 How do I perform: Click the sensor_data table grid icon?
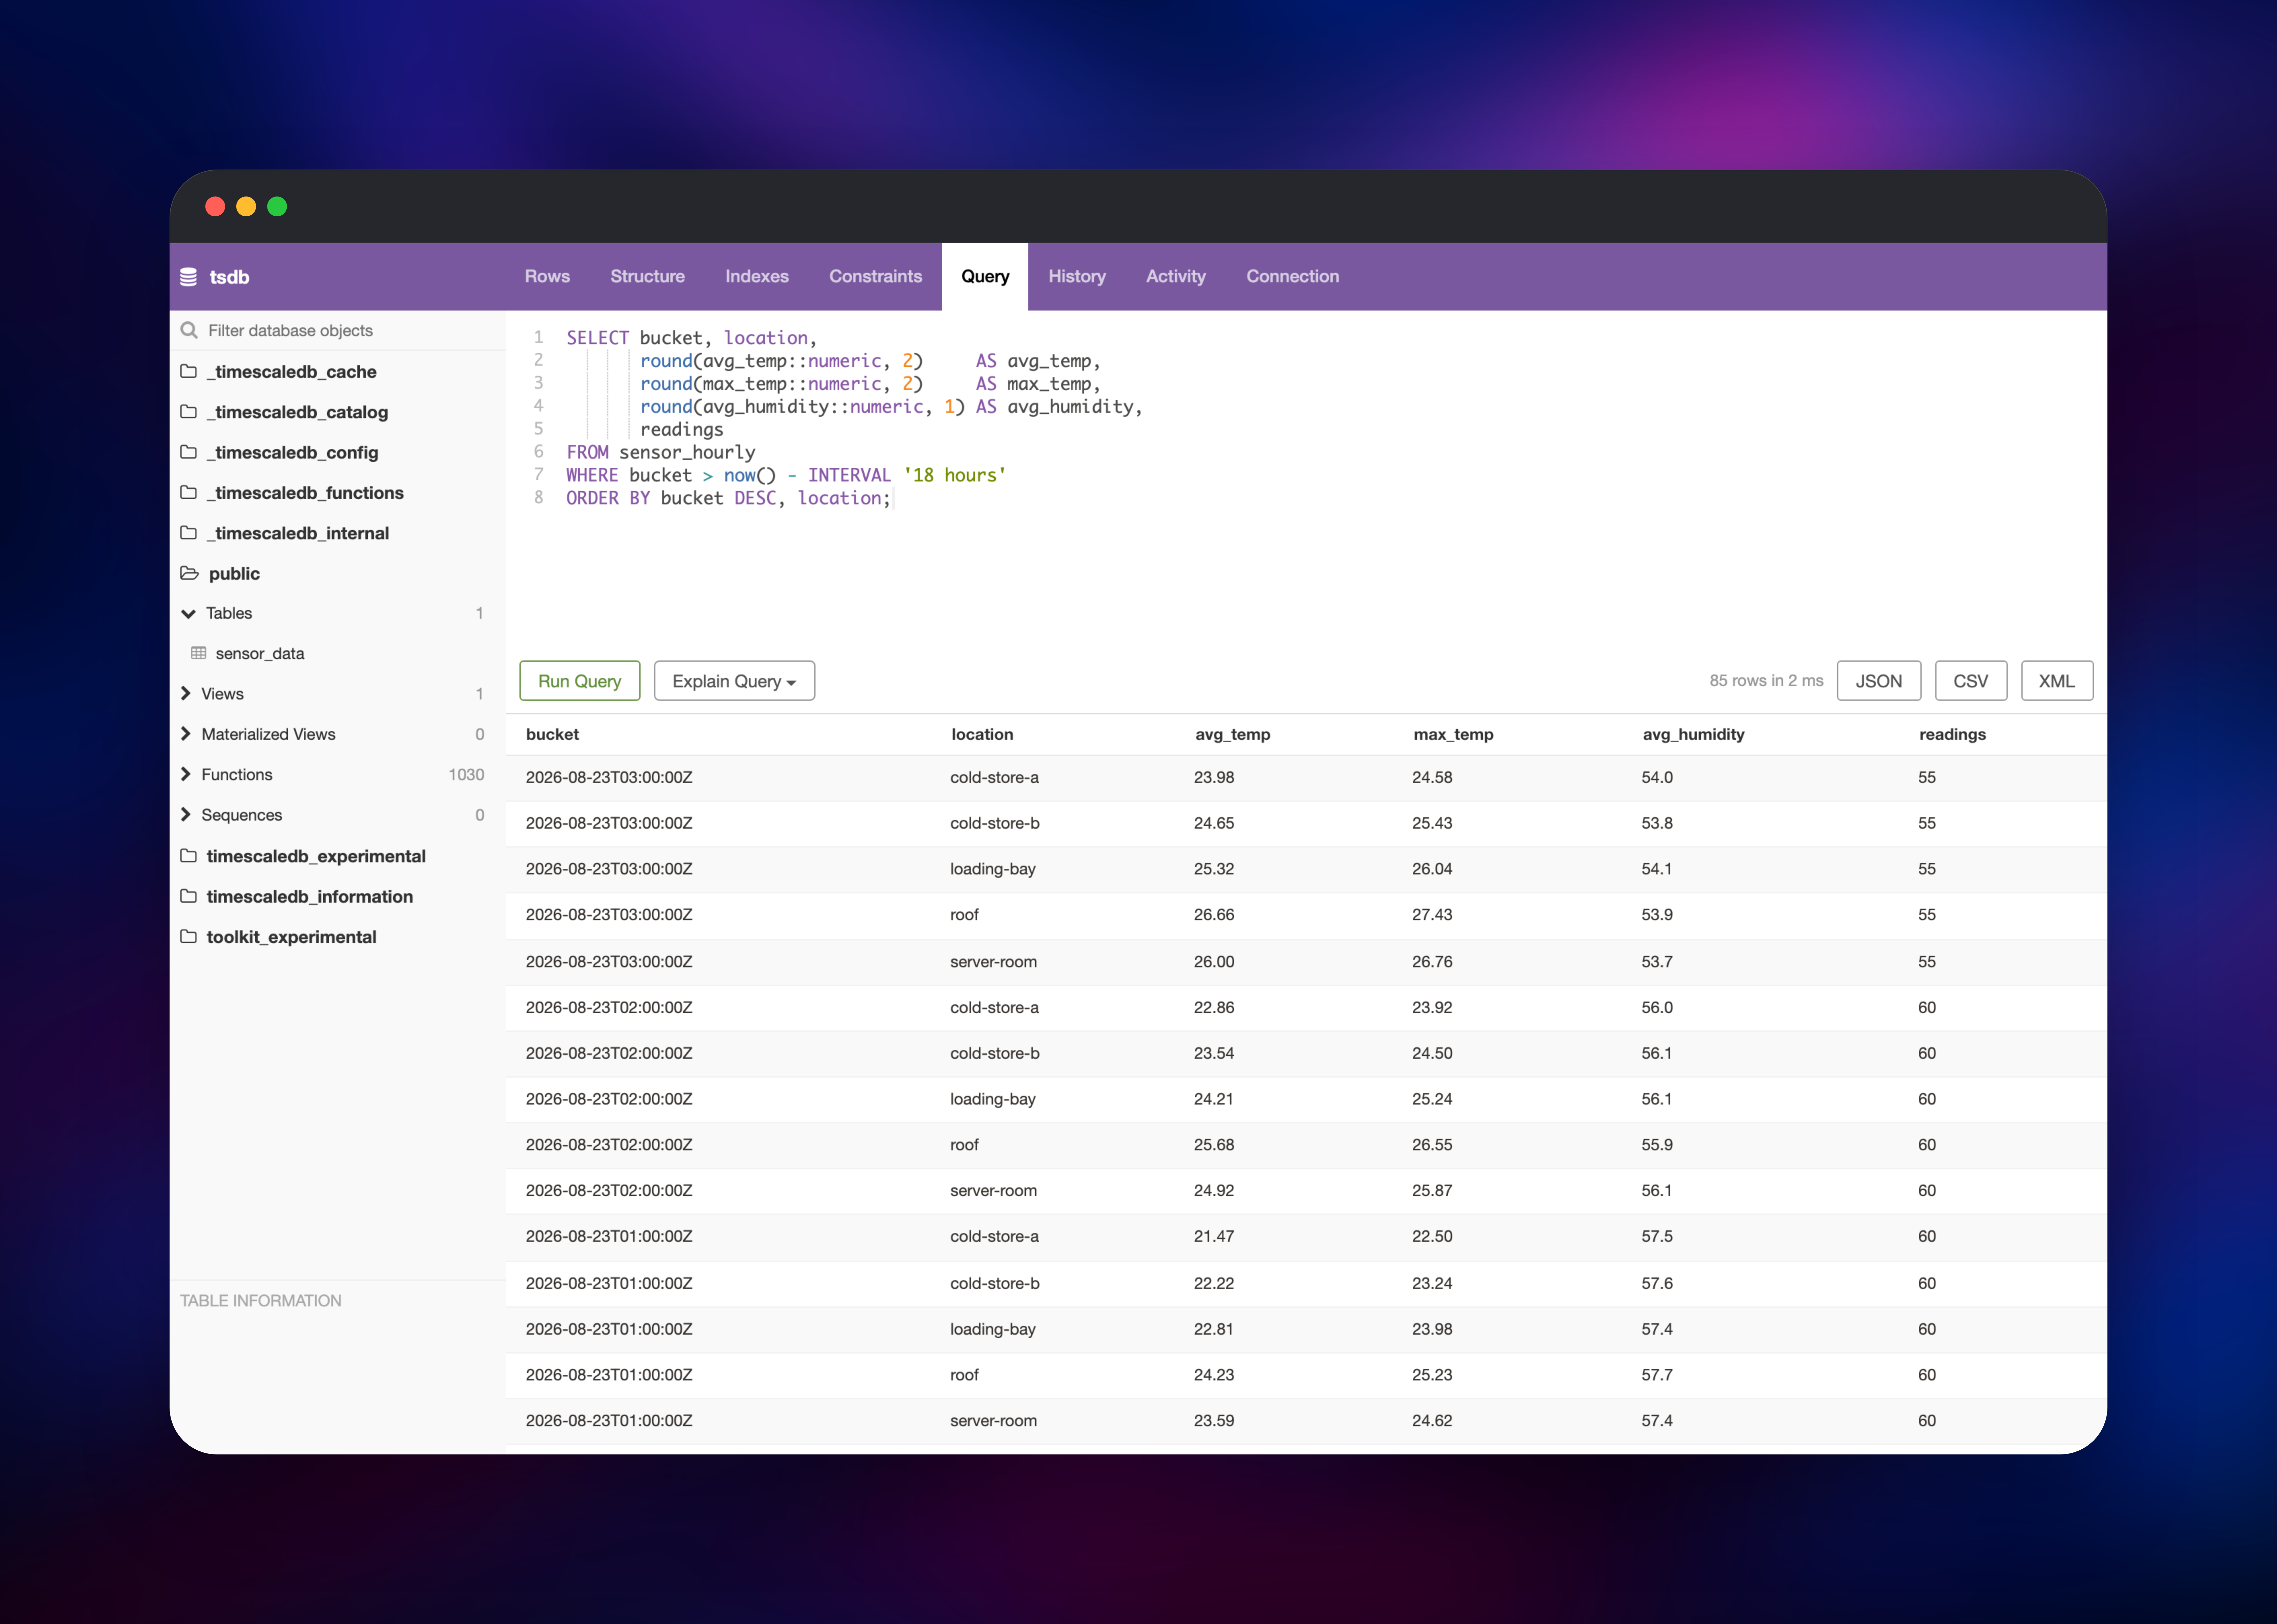[199, 653]
